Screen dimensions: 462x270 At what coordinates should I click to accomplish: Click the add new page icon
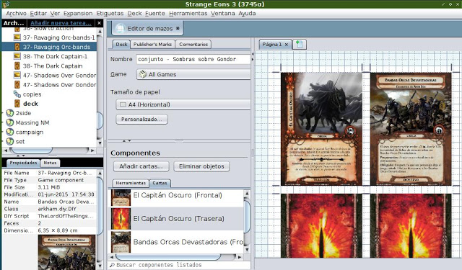[300, 45]
